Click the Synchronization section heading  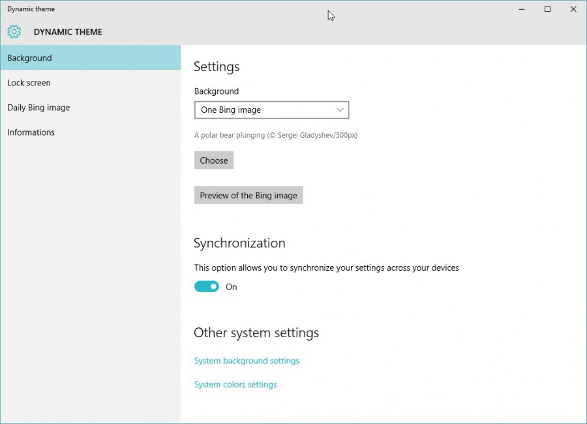(x=239, y=243)
